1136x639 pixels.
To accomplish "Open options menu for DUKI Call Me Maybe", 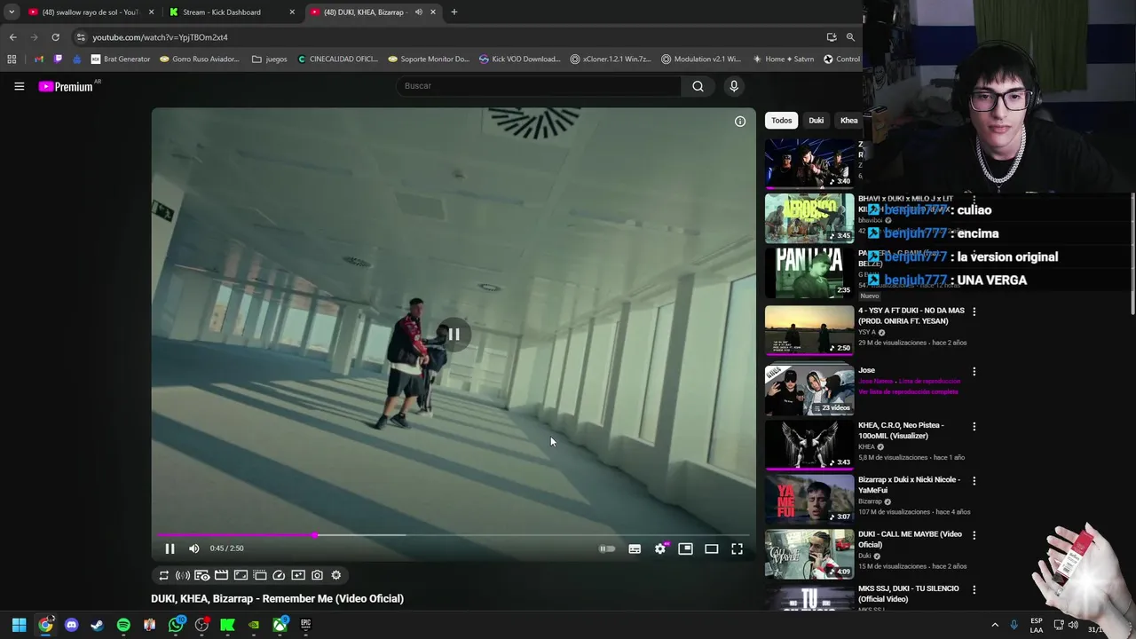I will [x=974, y=535].
